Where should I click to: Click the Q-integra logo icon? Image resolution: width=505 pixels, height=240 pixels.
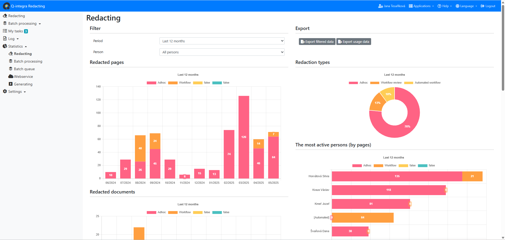(6, 6)
